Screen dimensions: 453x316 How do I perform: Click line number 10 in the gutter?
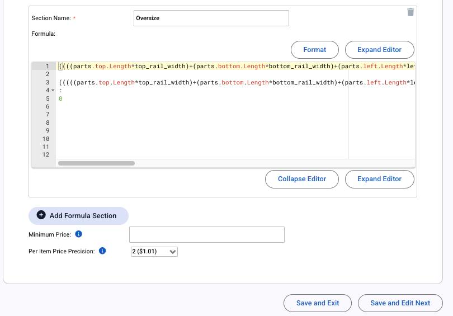pos(46,139)
